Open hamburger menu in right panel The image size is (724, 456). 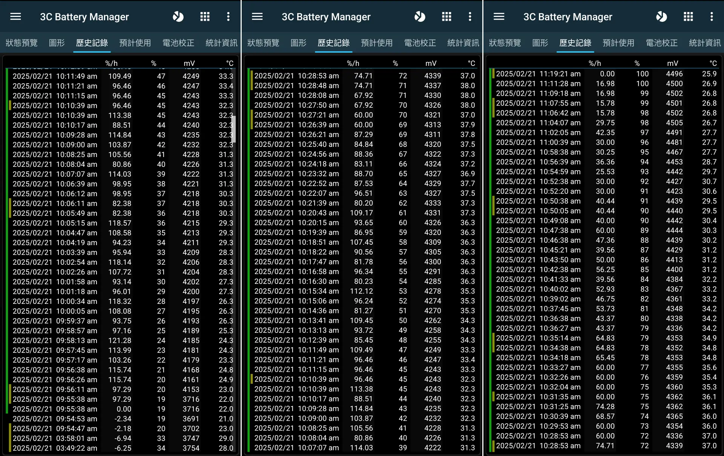(499, 17)
